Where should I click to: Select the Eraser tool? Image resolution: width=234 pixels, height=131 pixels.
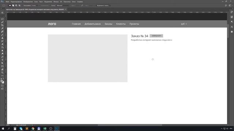pos(2,44)
